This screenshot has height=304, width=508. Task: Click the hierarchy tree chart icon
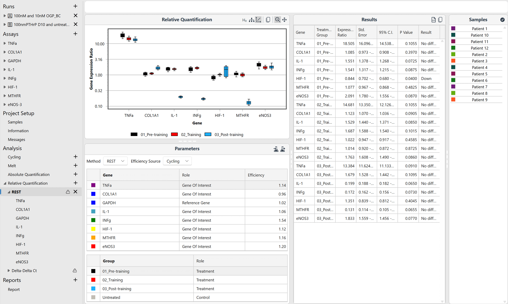pyautogui.click(x=251, y=20)
